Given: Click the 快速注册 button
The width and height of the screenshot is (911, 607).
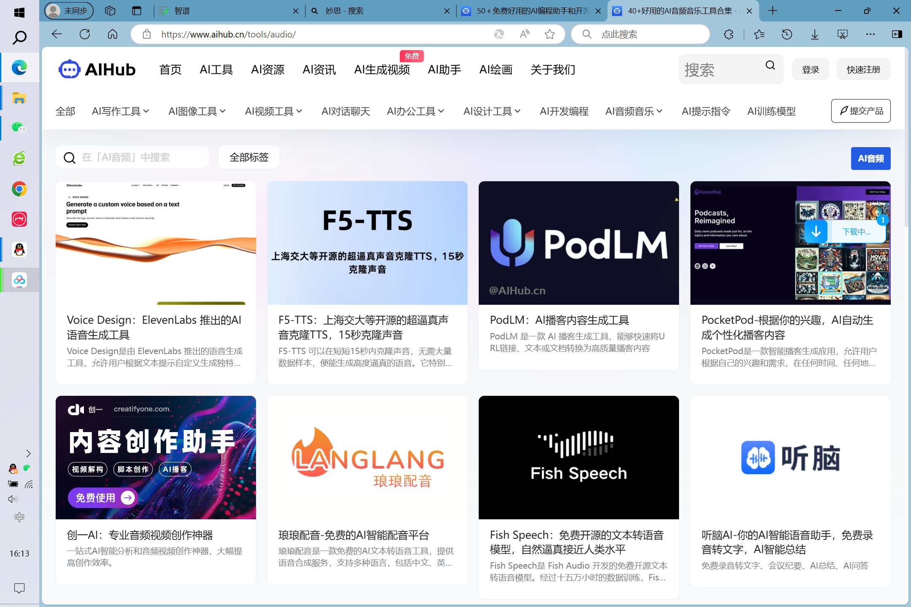Looking at the screenshot, I should (863, 70).
